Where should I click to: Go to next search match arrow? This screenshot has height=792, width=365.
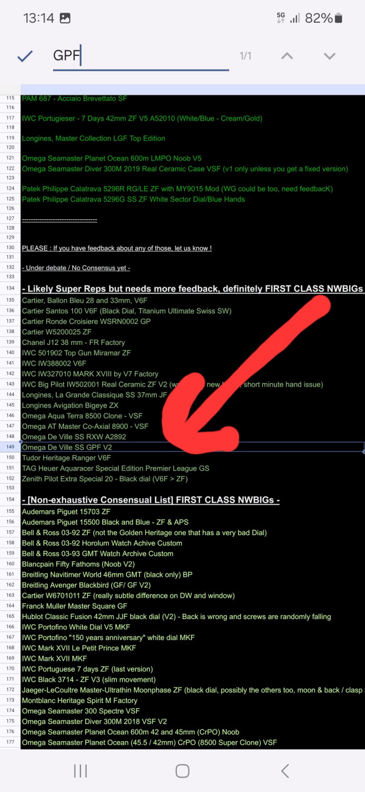[329, 56]
